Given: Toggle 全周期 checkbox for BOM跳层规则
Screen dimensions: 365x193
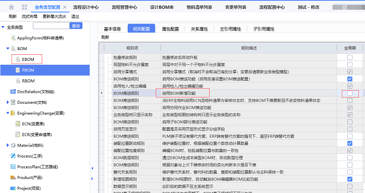Looking at the screenshot, I should pyautogui.click(x=350, y=158).
